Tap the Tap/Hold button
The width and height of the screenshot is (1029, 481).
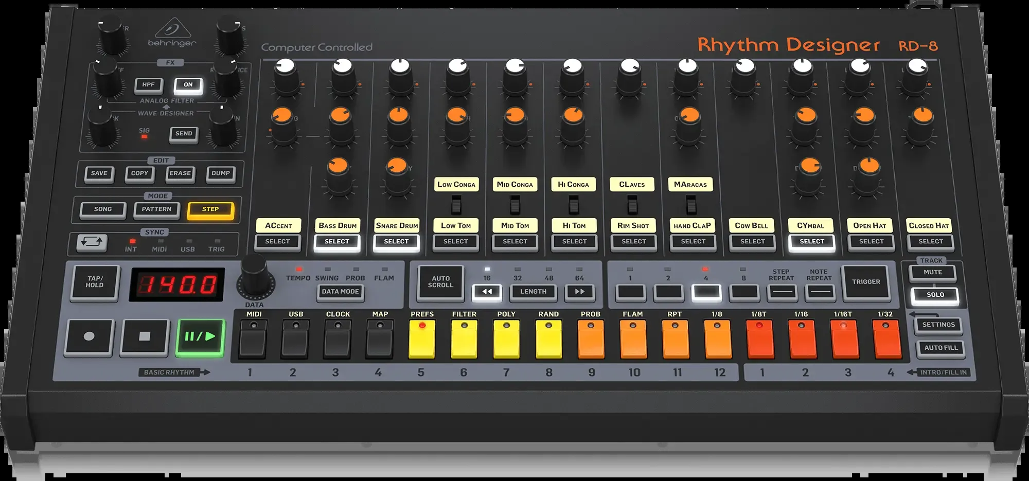pyautogui.click(x=95, y=282)
